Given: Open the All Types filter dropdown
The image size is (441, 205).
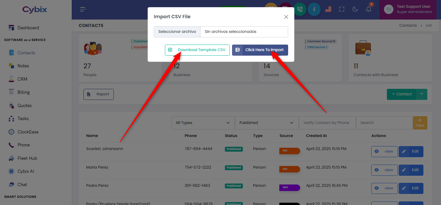Looking at the screenshot, I should 203,123.
